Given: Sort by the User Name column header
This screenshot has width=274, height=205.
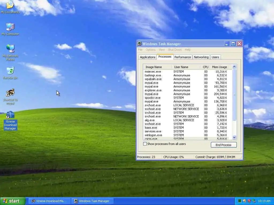Looking at the screenshot, I should [186, 67].
